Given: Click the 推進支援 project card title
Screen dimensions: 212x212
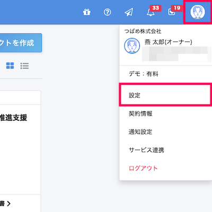Looking at the screenshot, I should pos(14,118).
